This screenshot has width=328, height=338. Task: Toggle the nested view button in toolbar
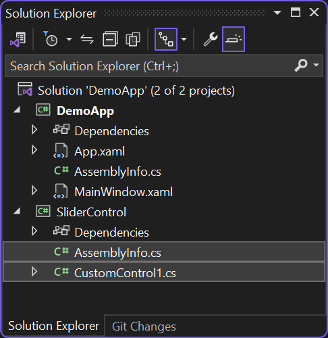coord(166,39)
